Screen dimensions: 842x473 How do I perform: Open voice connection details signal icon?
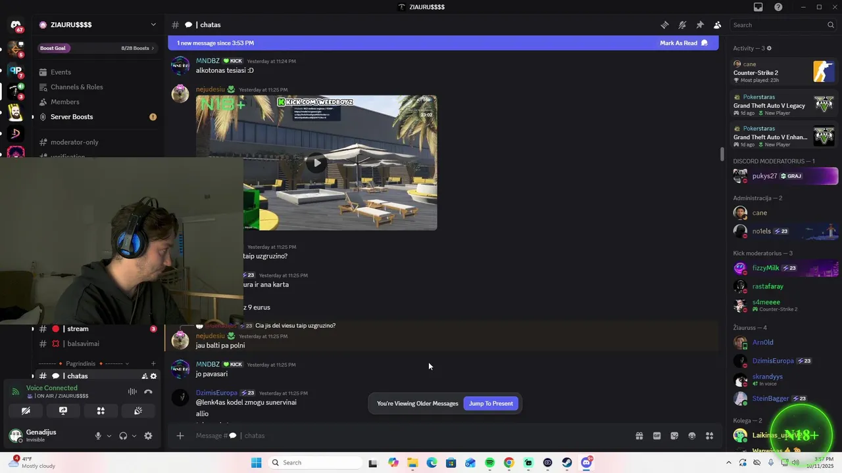16,392
